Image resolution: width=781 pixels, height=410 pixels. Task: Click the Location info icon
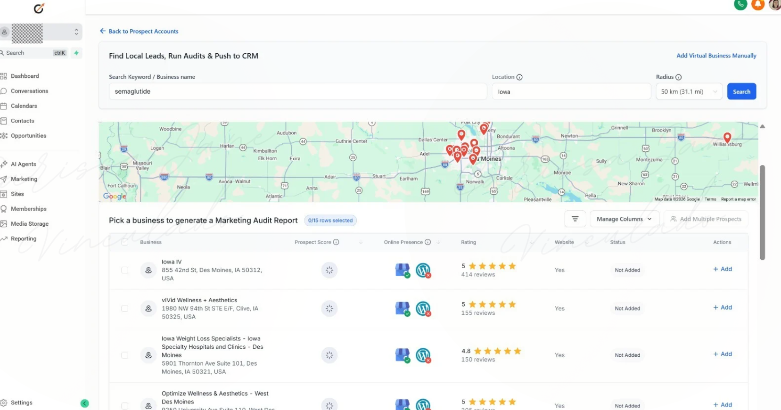coord(519,77)
